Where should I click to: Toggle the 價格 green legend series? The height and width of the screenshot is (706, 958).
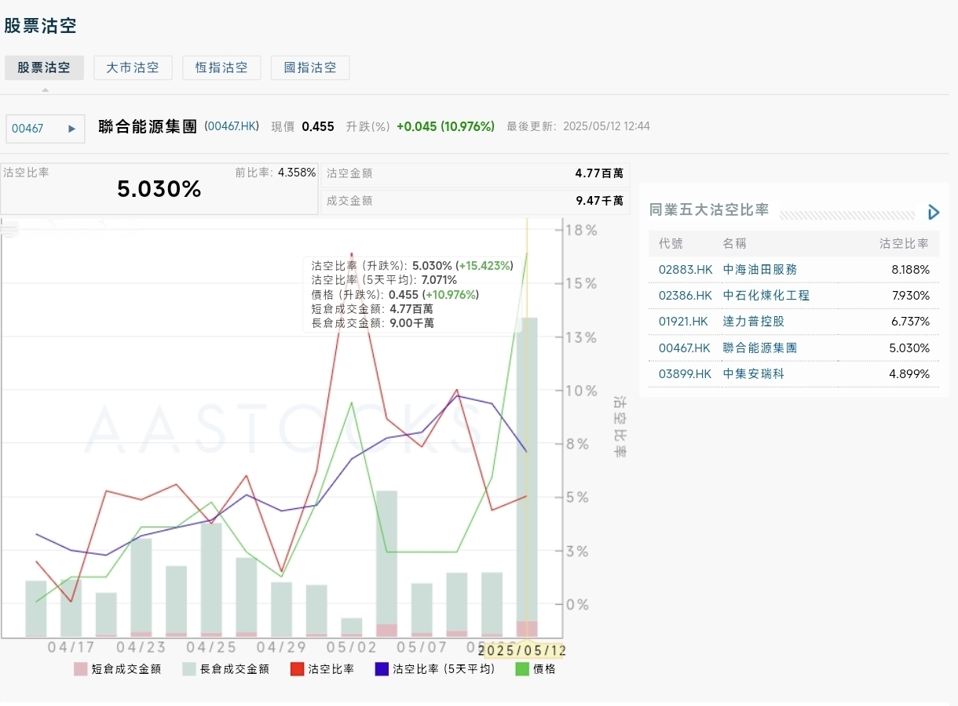[536, 669]
